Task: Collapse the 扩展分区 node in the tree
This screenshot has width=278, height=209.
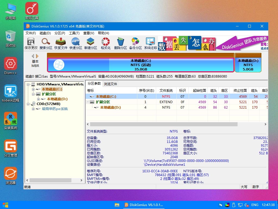Action: point(33,94)
